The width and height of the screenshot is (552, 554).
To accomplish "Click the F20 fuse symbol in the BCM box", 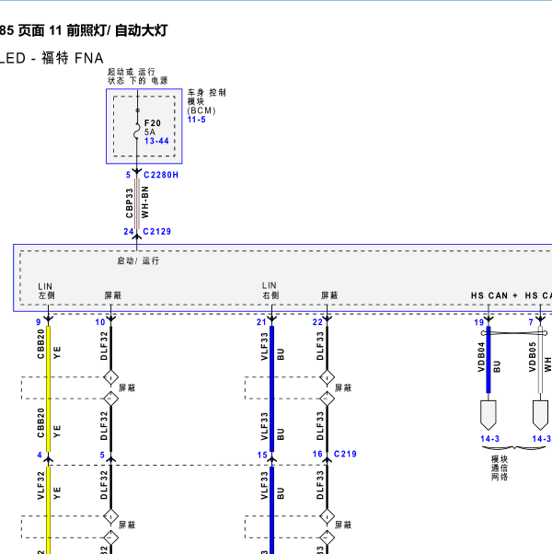I will click(137, 131).
